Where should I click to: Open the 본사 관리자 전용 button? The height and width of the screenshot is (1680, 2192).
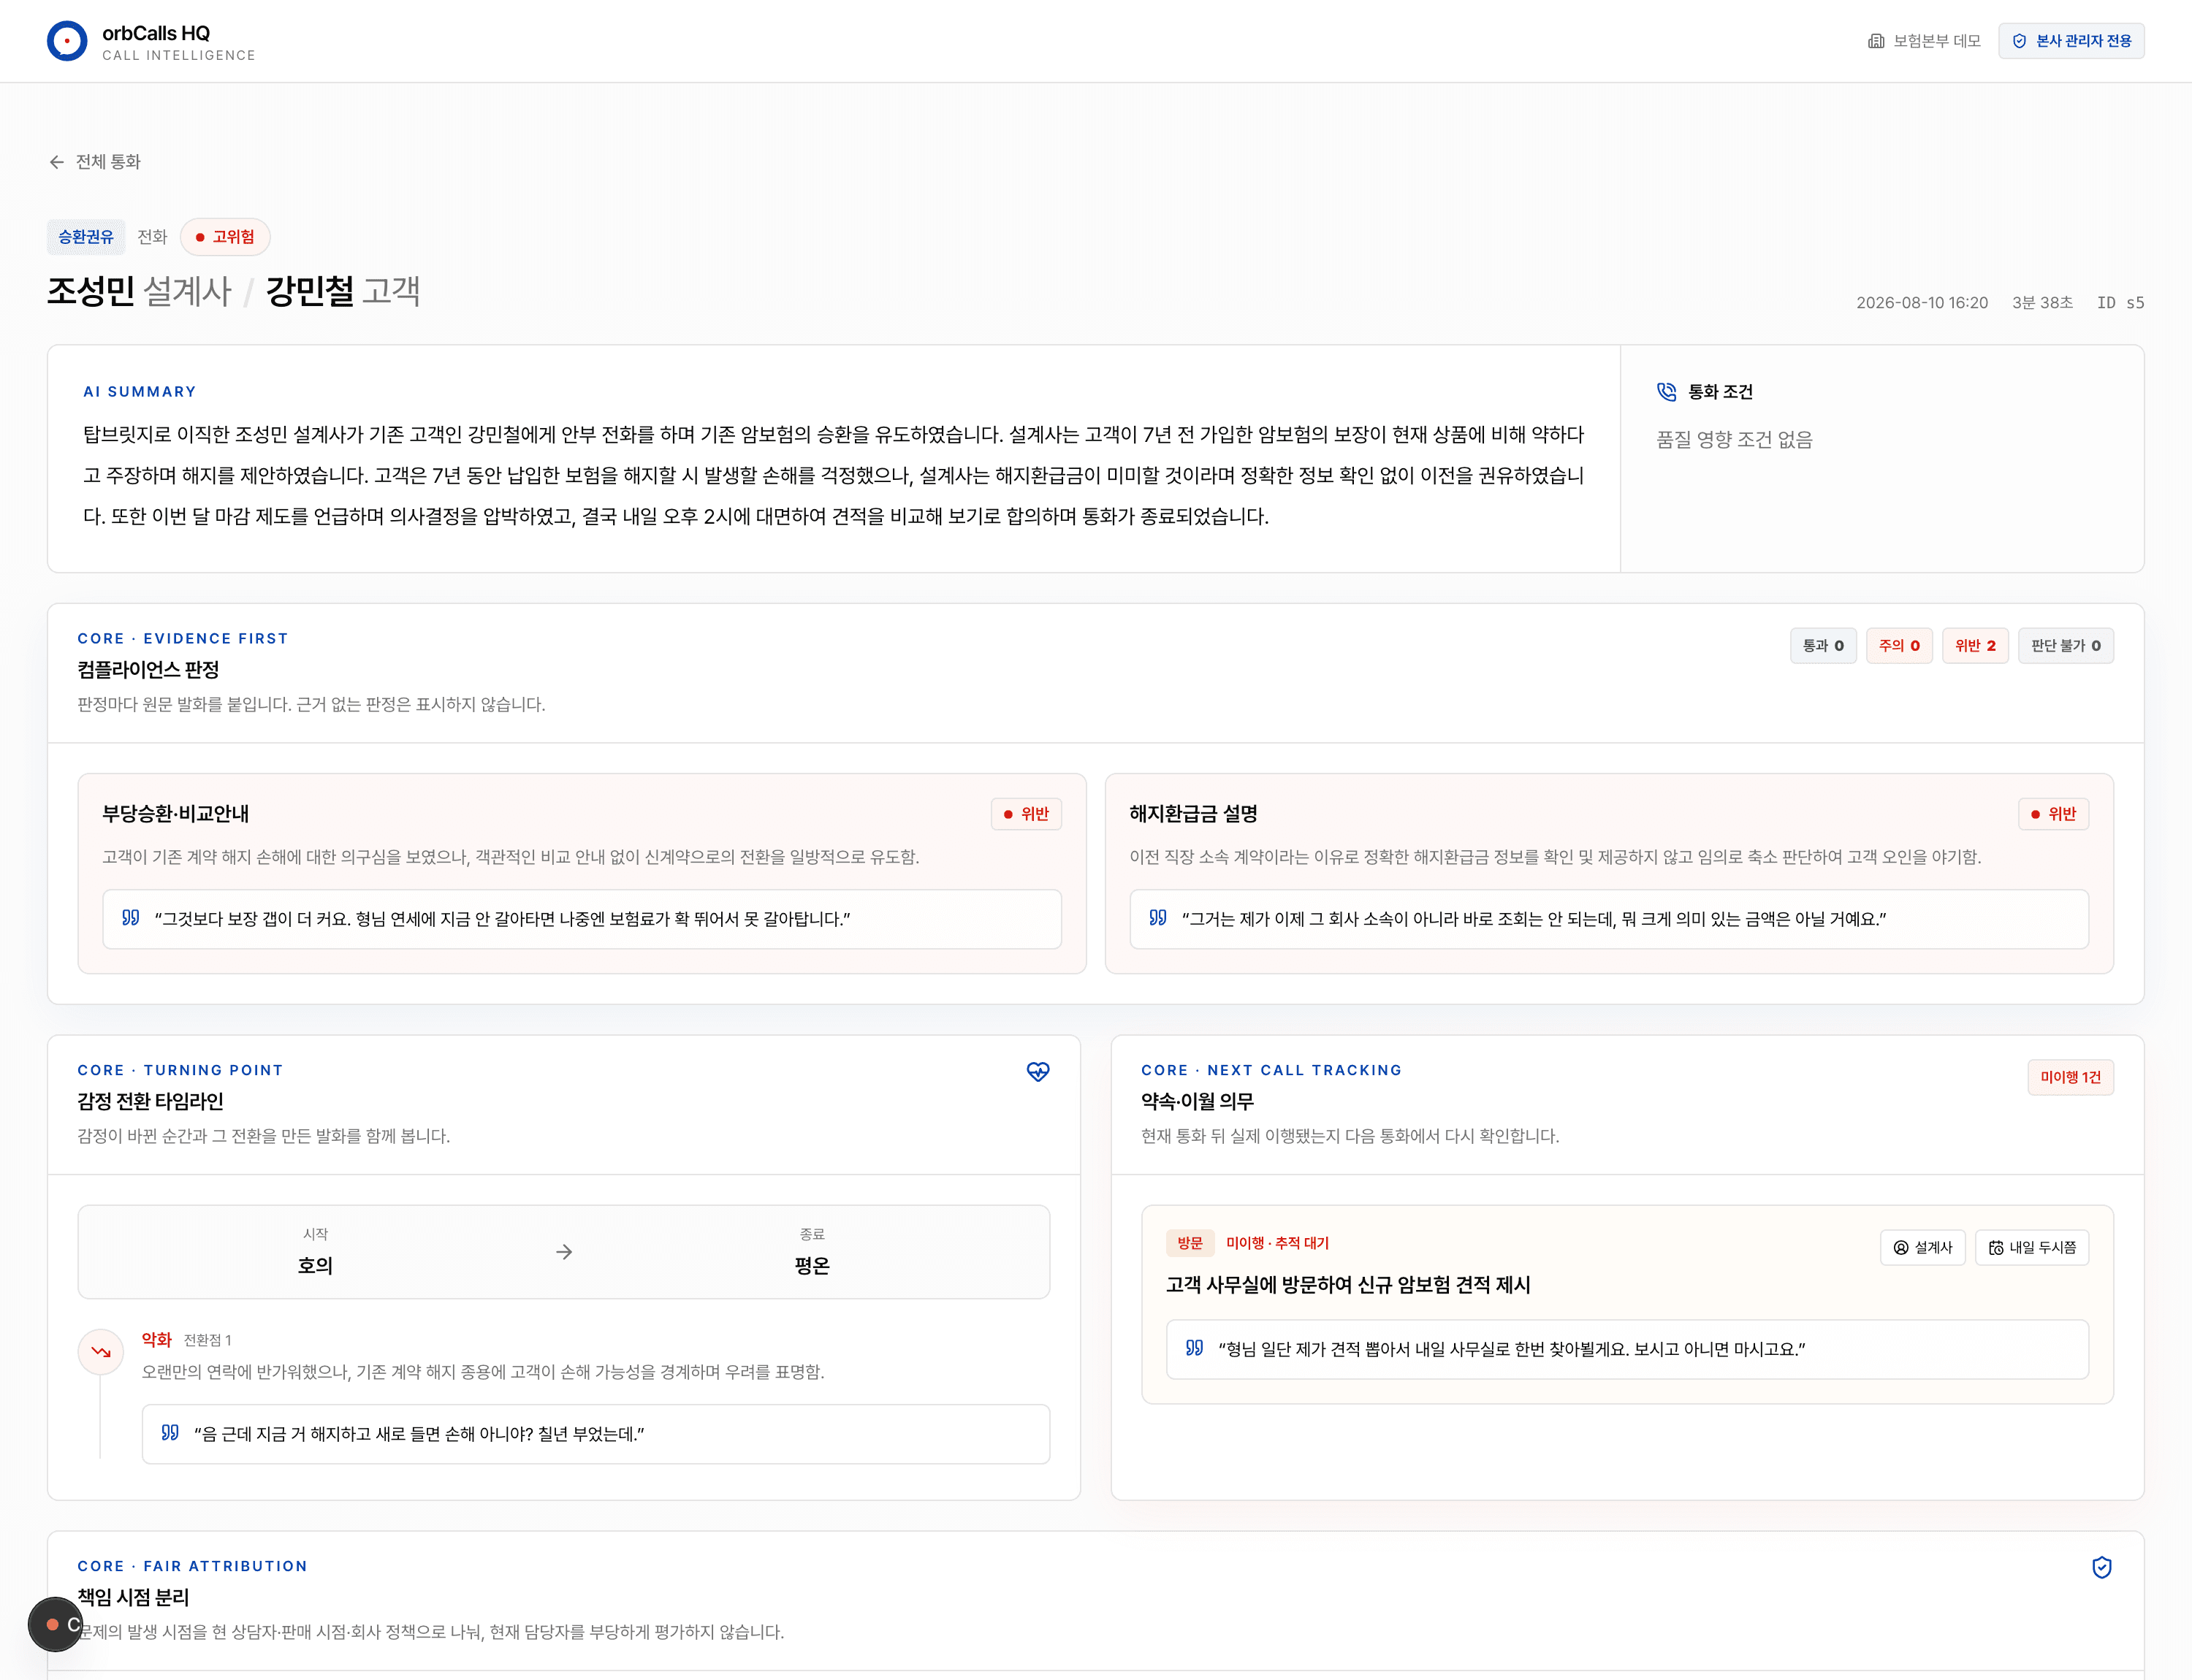coord(2071,41)
